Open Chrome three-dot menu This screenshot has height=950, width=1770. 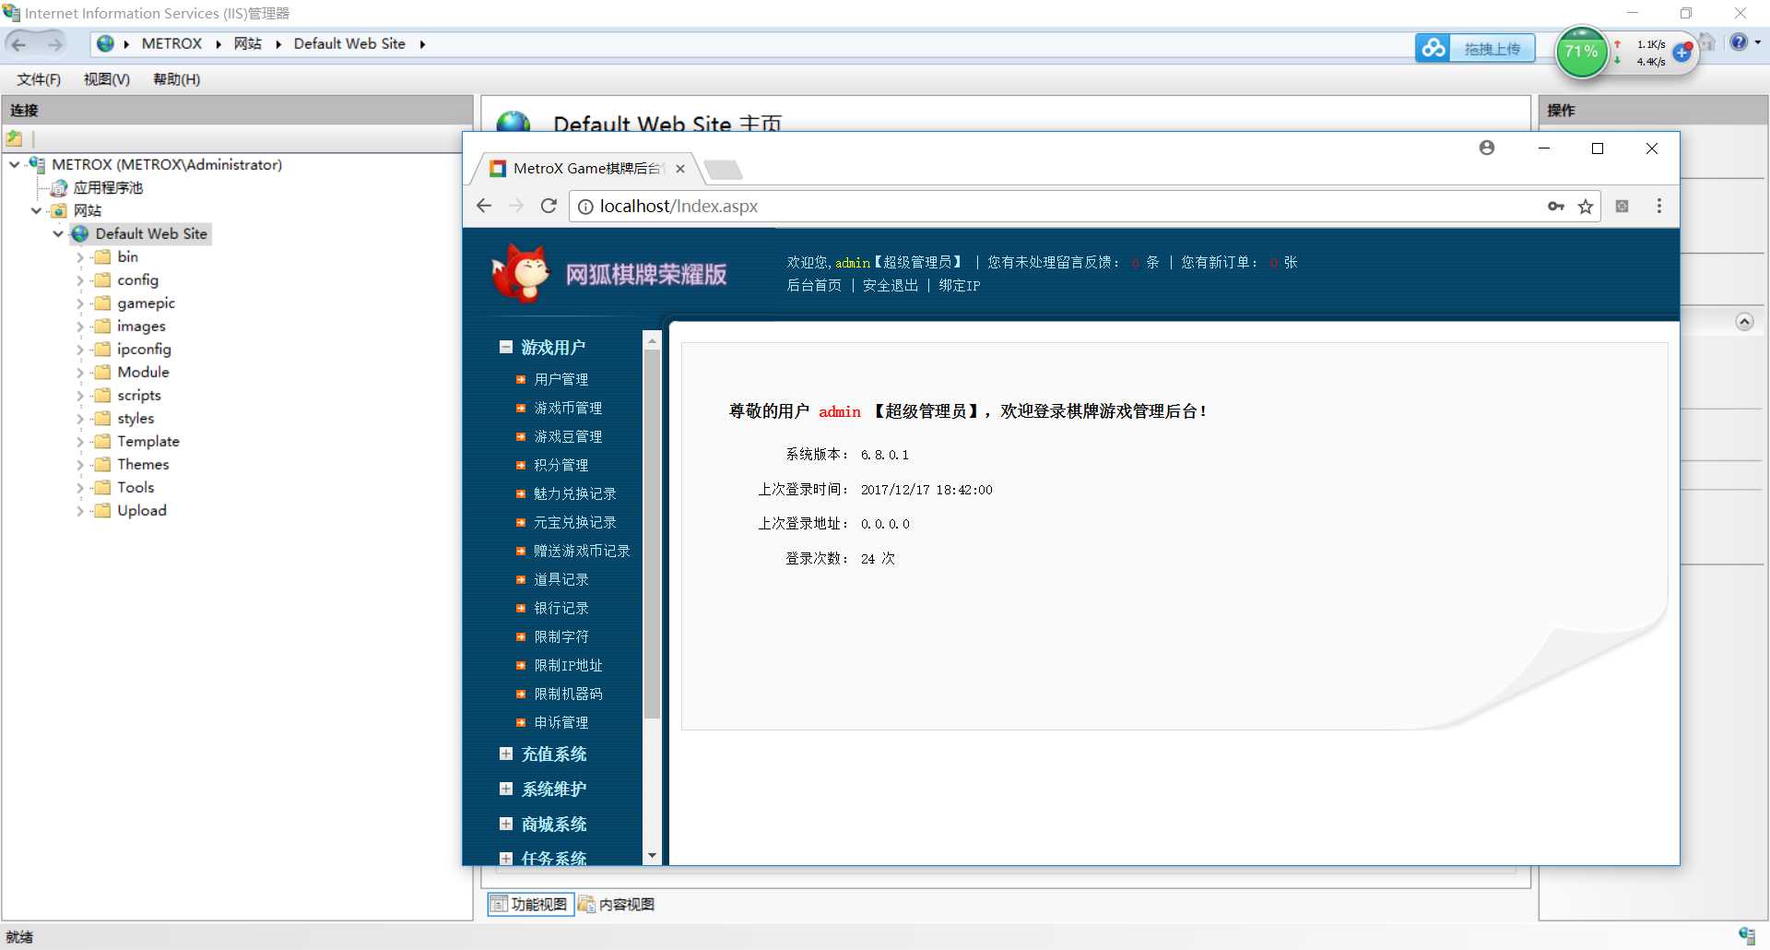point(1659,206)
